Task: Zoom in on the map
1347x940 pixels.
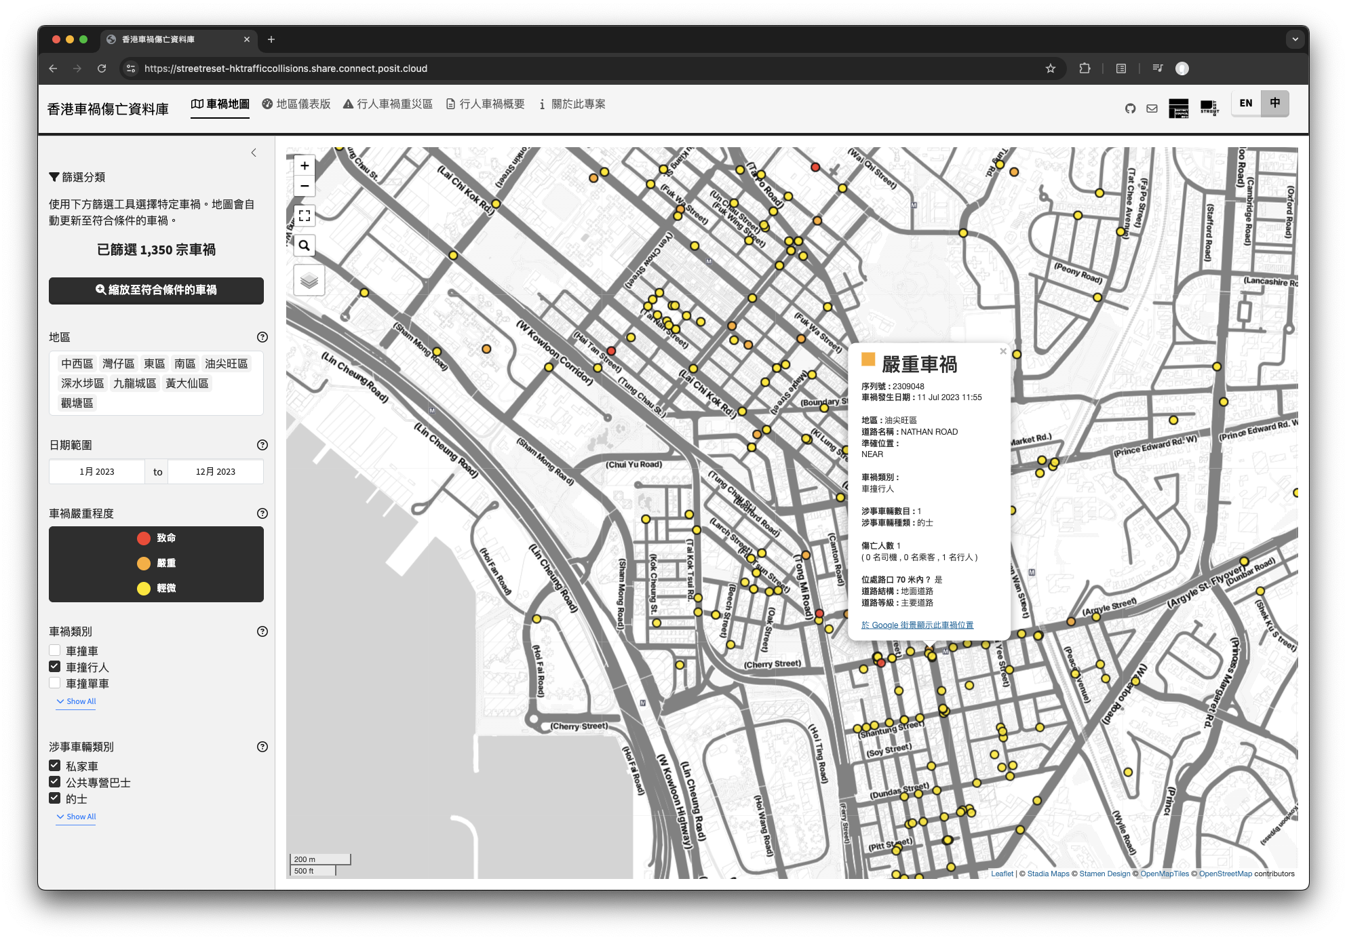Action: [x=305, y=166]
